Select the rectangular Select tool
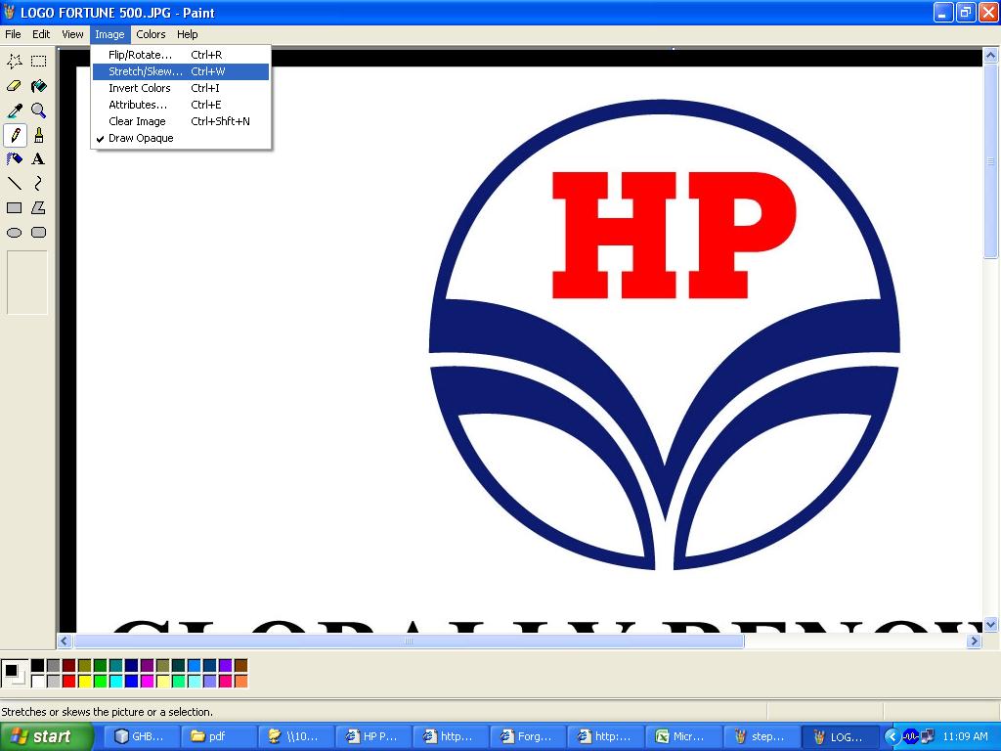This screenshot has height=751, width=1001. point(37,61)
